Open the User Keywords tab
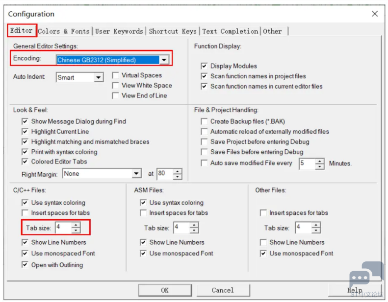Viewport: 388px width, 302px height. pyautogui.click(x=119, y=31)
